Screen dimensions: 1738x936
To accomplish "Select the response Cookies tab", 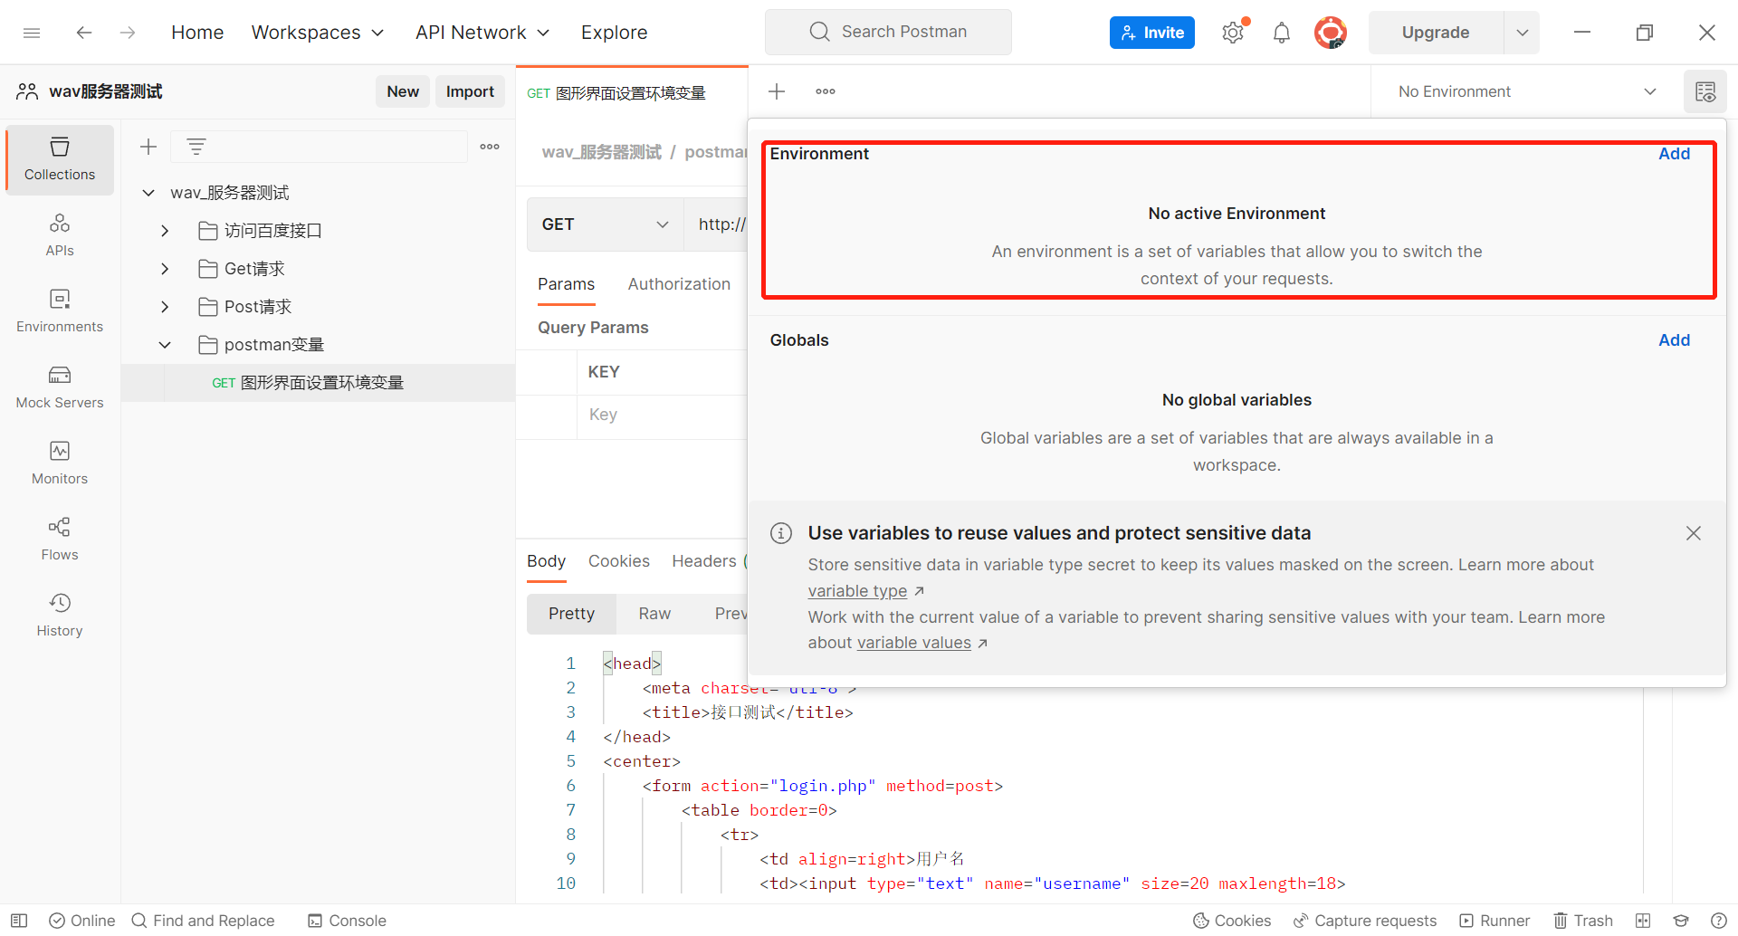I will [x=618, y=561].
